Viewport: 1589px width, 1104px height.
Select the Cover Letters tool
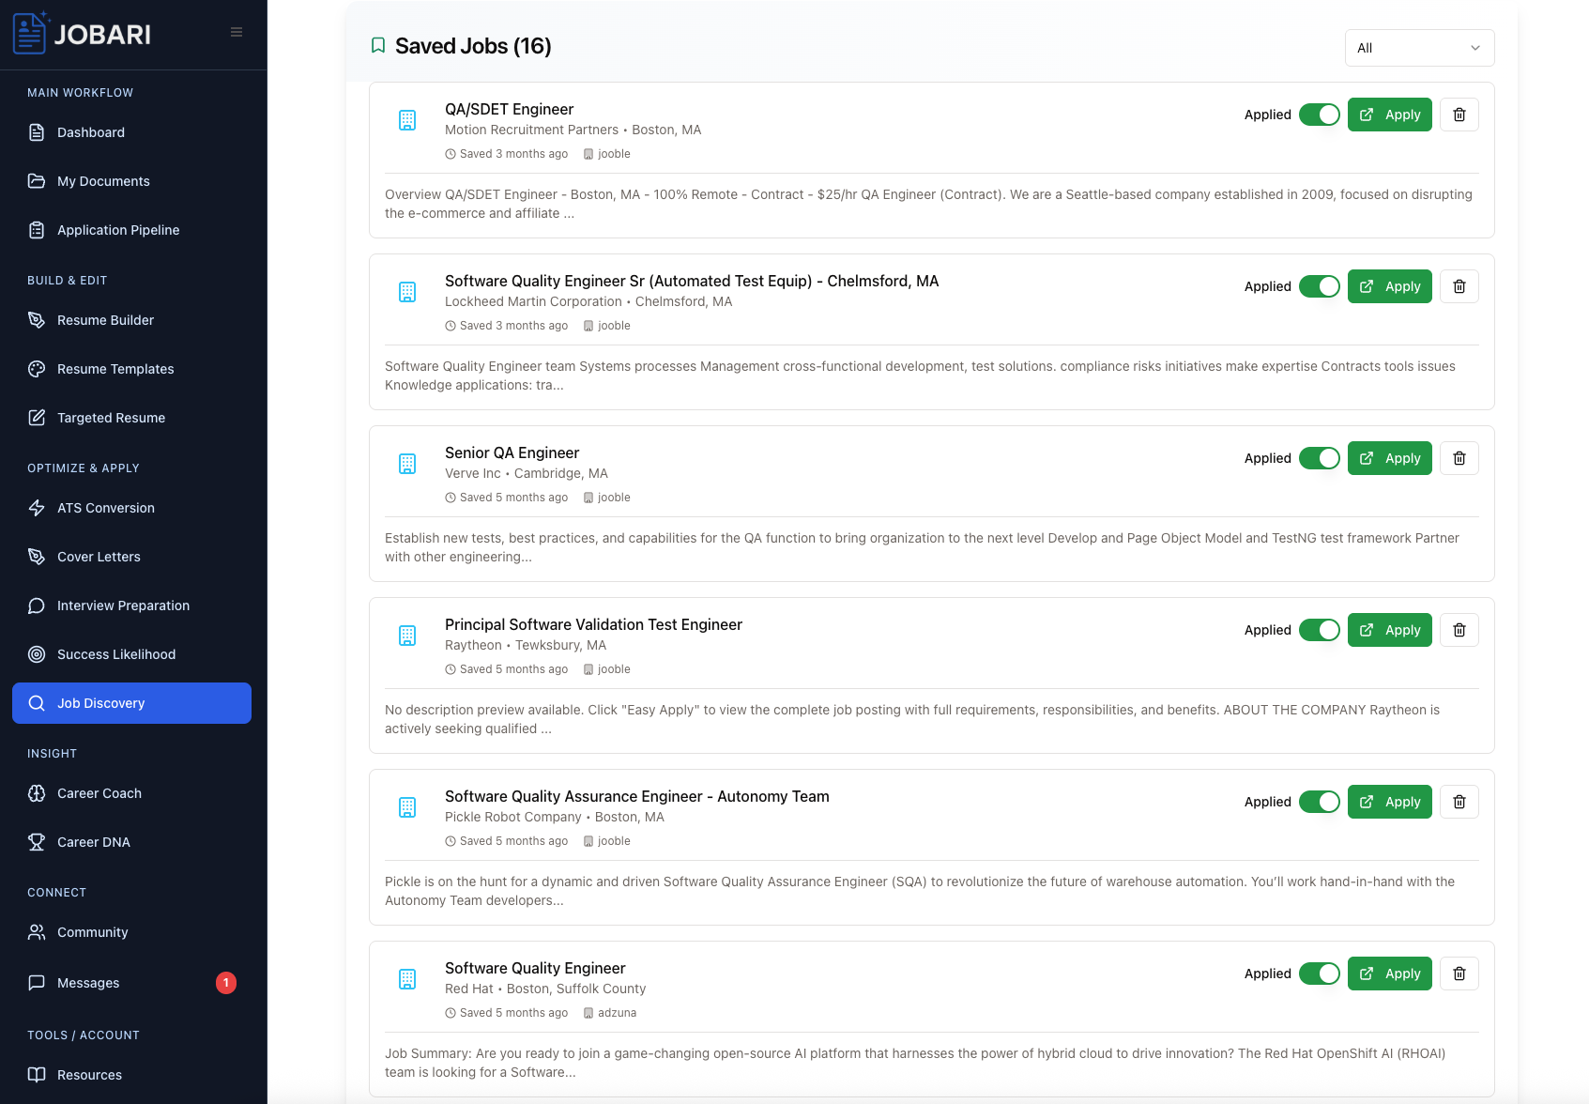99,557
